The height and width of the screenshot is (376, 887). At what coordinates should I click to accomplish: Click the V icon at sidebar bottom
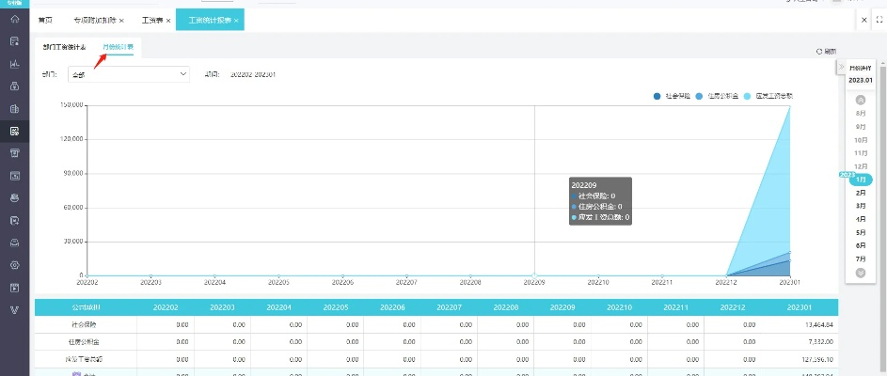point(14,309)
